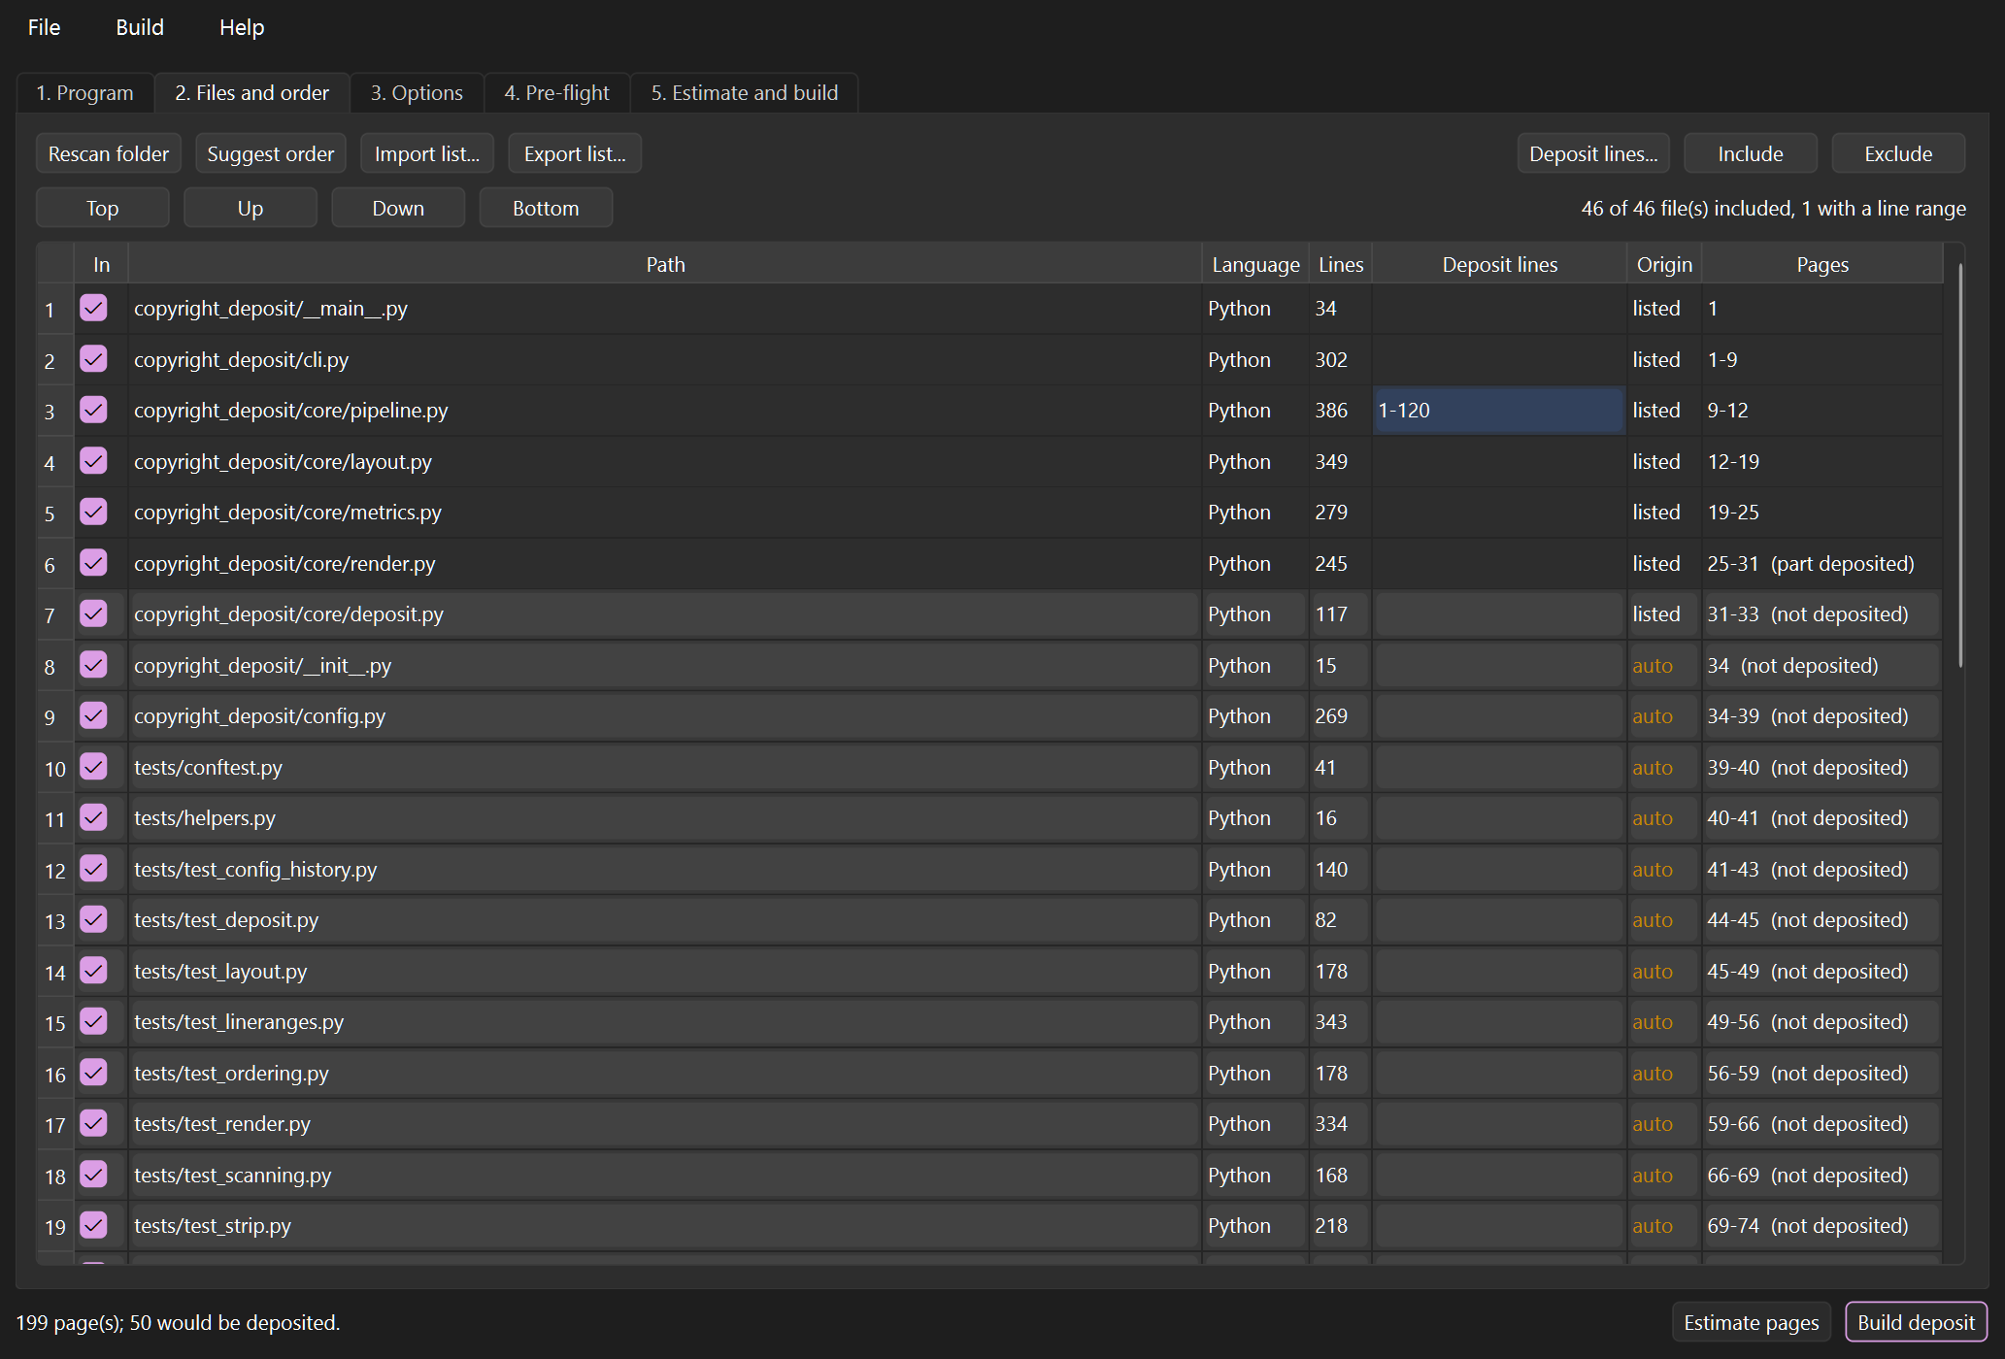2005x1359 pixels.
Task: Click the Deposit lines column header
Action: [1499, 264]
